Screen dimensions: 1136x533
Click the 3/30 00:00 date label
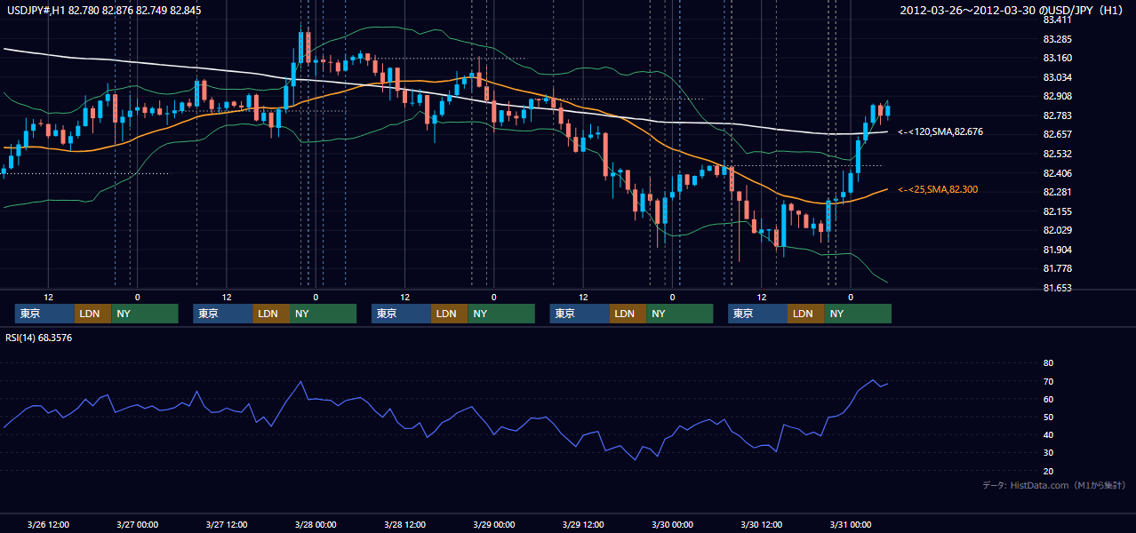[672, 524]
